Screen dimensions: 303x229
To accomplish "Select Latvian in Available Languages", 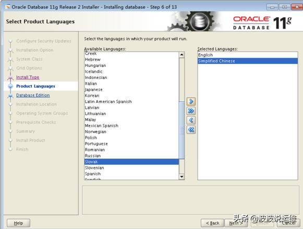I will coord(131,108).
